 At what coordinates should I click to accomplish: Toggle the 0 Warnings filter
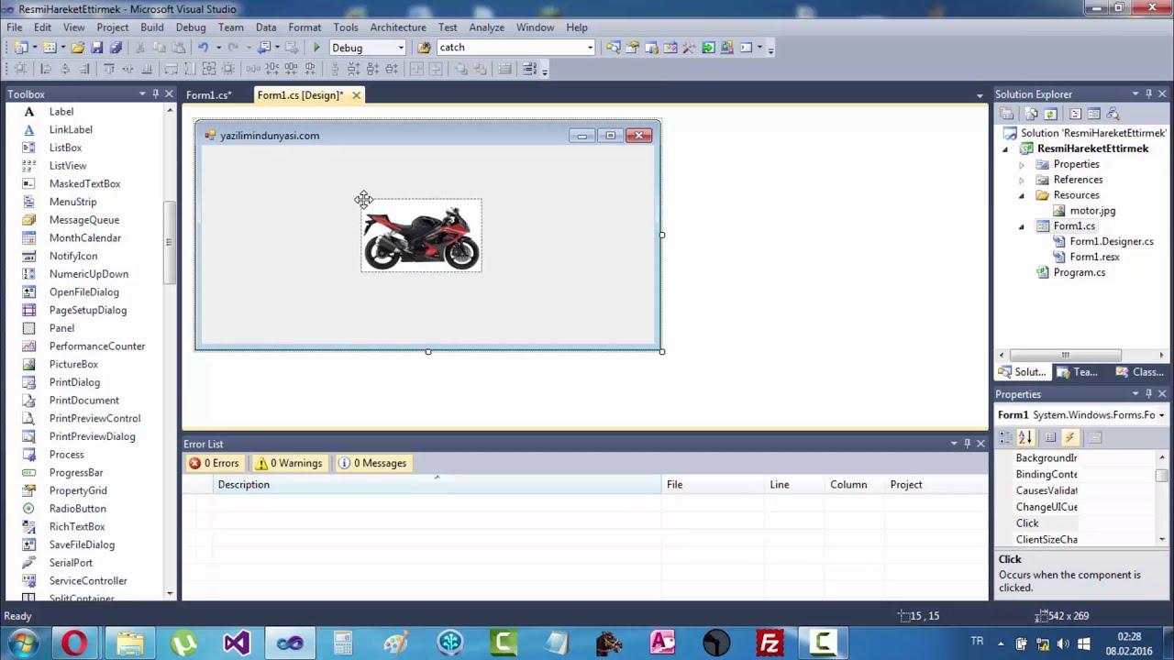289,463
